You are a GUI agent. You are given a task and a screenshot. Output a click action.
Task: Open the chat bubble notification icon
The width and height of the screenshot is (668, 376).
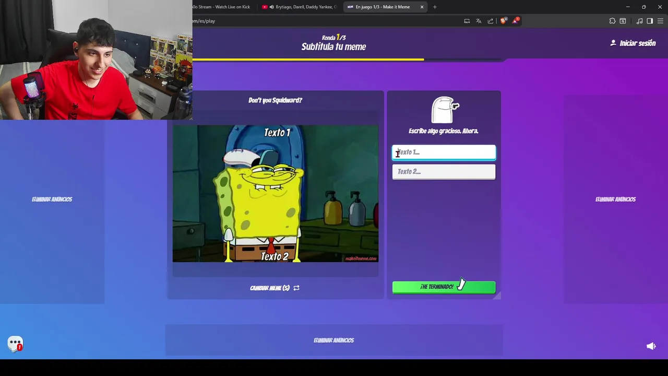click(15, 344)
